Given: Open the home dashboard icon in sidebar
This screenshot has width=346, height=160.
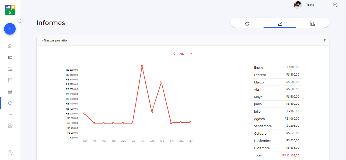Looking at the screenshot, I should coord(10,46).
